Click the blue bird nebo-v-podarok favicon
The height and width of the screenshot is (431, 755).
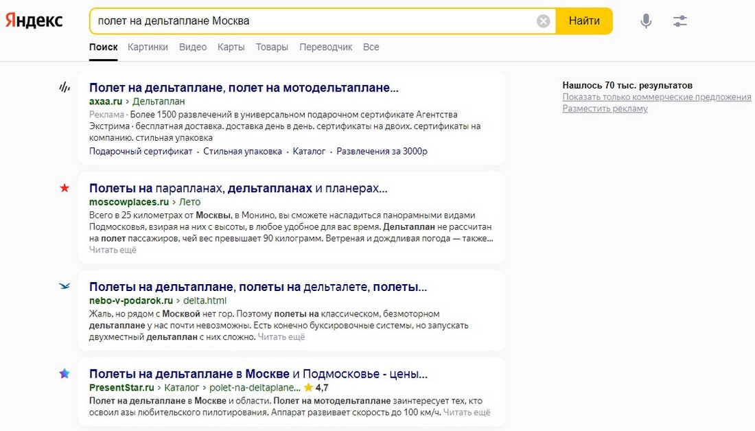(x=65, y=286)
